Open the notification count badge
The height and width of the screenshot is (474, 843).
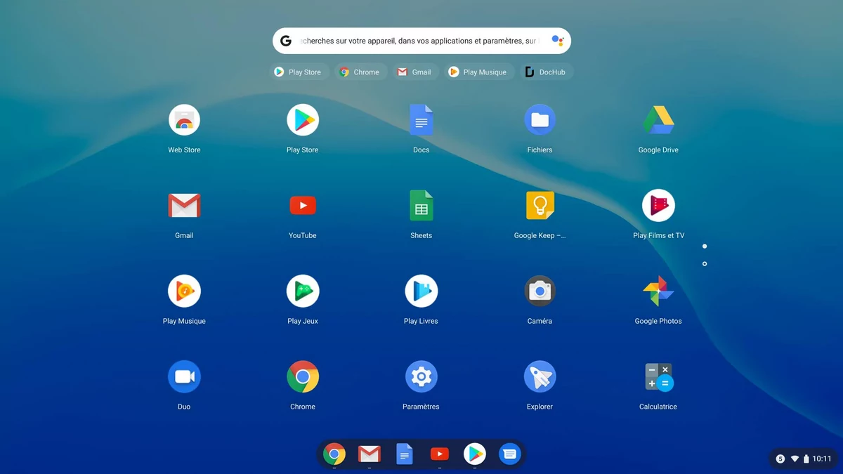[780, 459]
